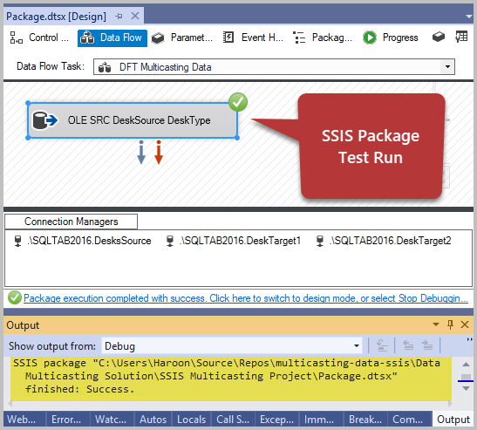Pin the Package.dtsx document tab
477x430 pixels.
[119, 16]
